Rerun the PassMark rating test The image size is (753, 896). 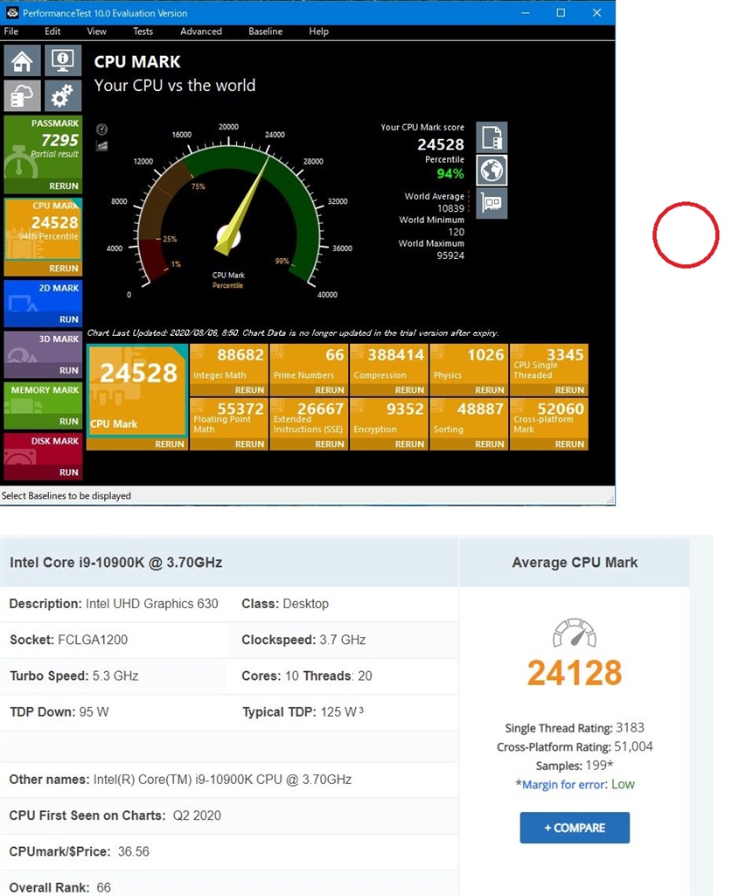(x=64, y=186)
